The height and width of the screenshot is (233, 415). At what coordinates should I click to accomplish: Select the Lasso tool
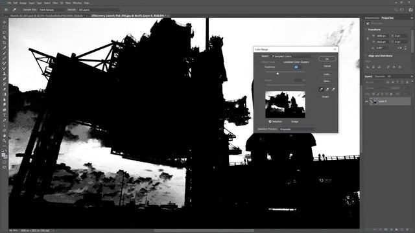5,32
